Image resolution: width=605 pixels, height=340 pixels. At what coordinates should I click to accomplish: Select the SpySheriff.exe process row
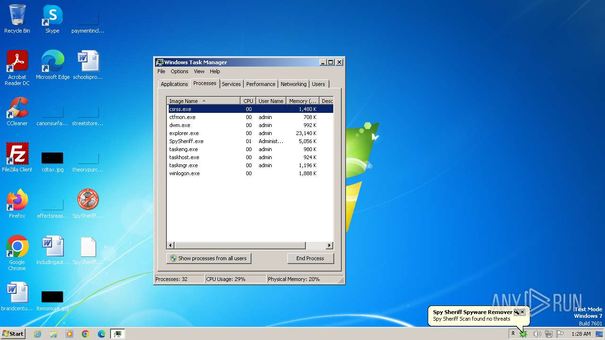[x=250, y=141]
